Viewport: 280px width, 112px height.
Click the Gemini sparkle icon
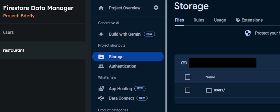click(x=101, y=34)
